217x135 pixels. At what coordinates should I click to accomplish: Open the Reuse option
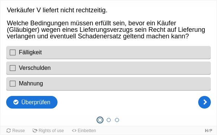pos(16,131)
